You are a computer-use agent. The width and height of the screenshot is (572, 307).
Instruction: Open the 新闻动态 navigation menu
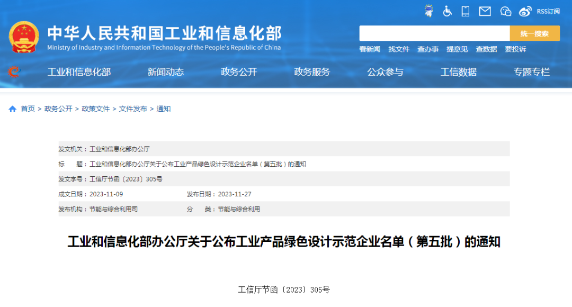click(165, 73)
